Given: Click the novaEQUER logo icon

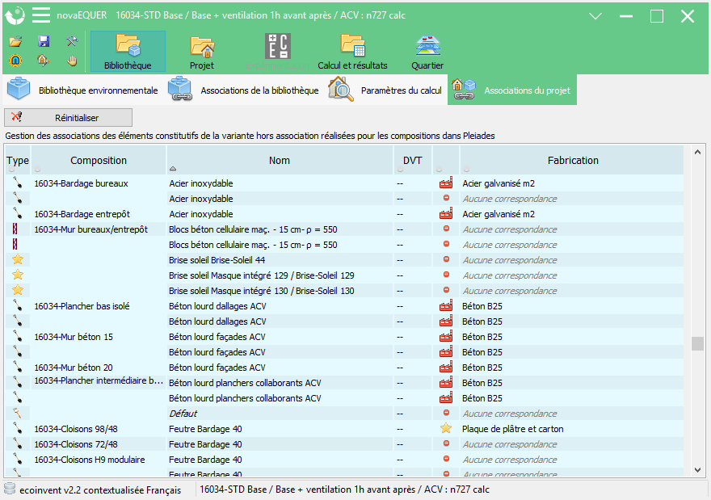Looking at the screenshot, I should 15,15.
